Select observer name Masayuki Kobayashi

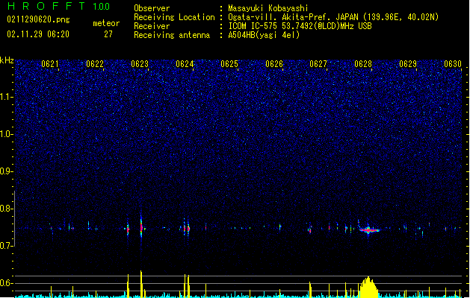point(268,8)
